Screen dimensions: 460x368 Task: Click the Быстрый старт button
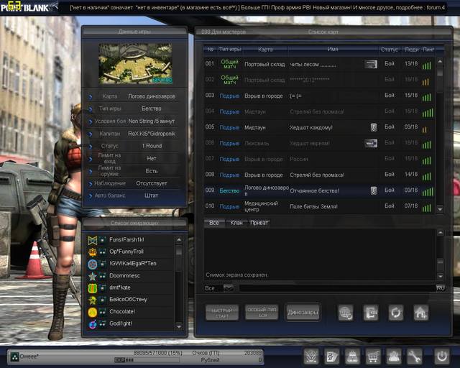click(222, 313)
